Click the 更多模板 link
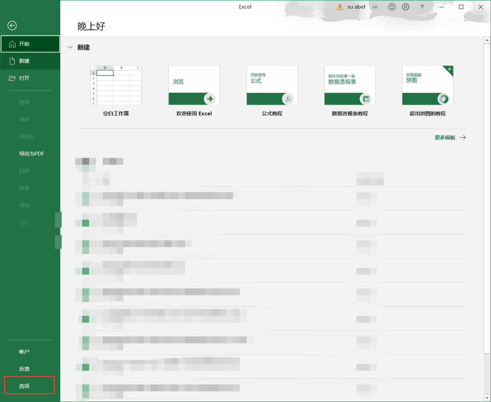Viewport: 491px width, 402px height. (x=450, y=138)
